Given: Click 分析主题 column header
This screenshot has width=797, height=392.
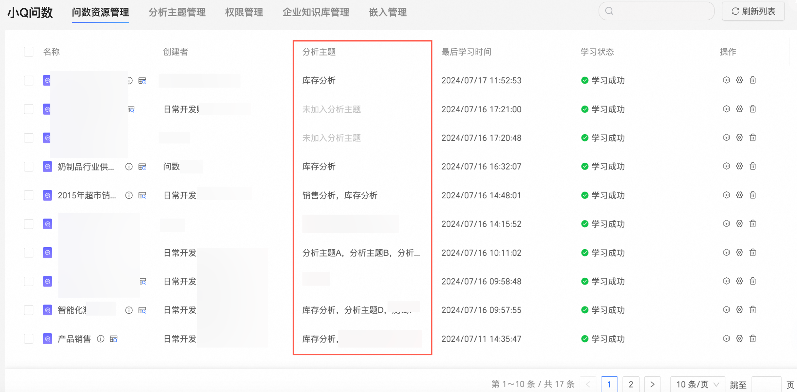Looking at the screenshot, I should tap(319, 52).
